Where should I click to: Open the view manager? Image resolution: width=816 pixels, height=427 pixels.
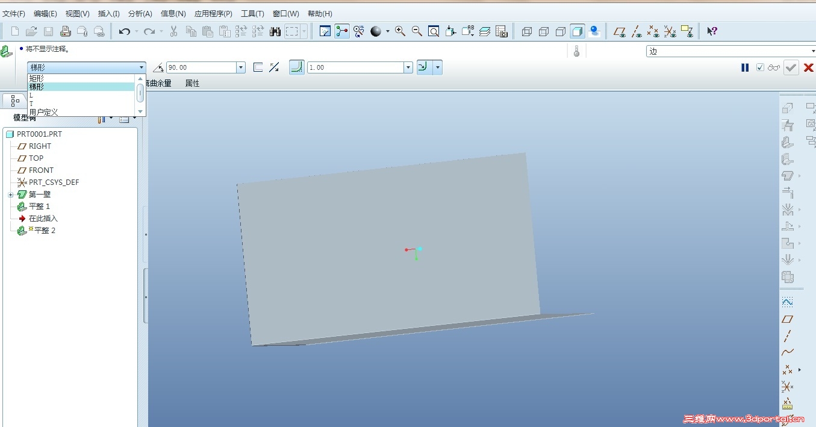[502, 31]
